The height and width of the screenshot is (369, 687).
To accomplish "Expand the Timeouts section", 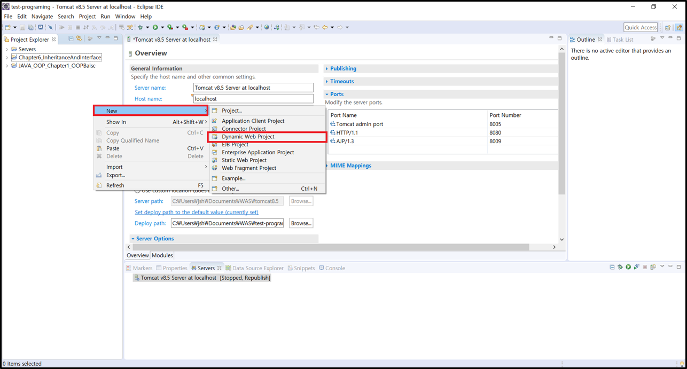I will point(327,81).
